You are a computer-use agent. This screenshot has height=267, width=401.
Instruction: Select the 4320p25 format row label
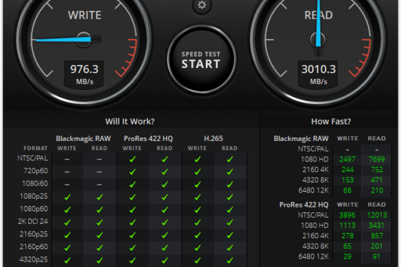click(34, 259)
